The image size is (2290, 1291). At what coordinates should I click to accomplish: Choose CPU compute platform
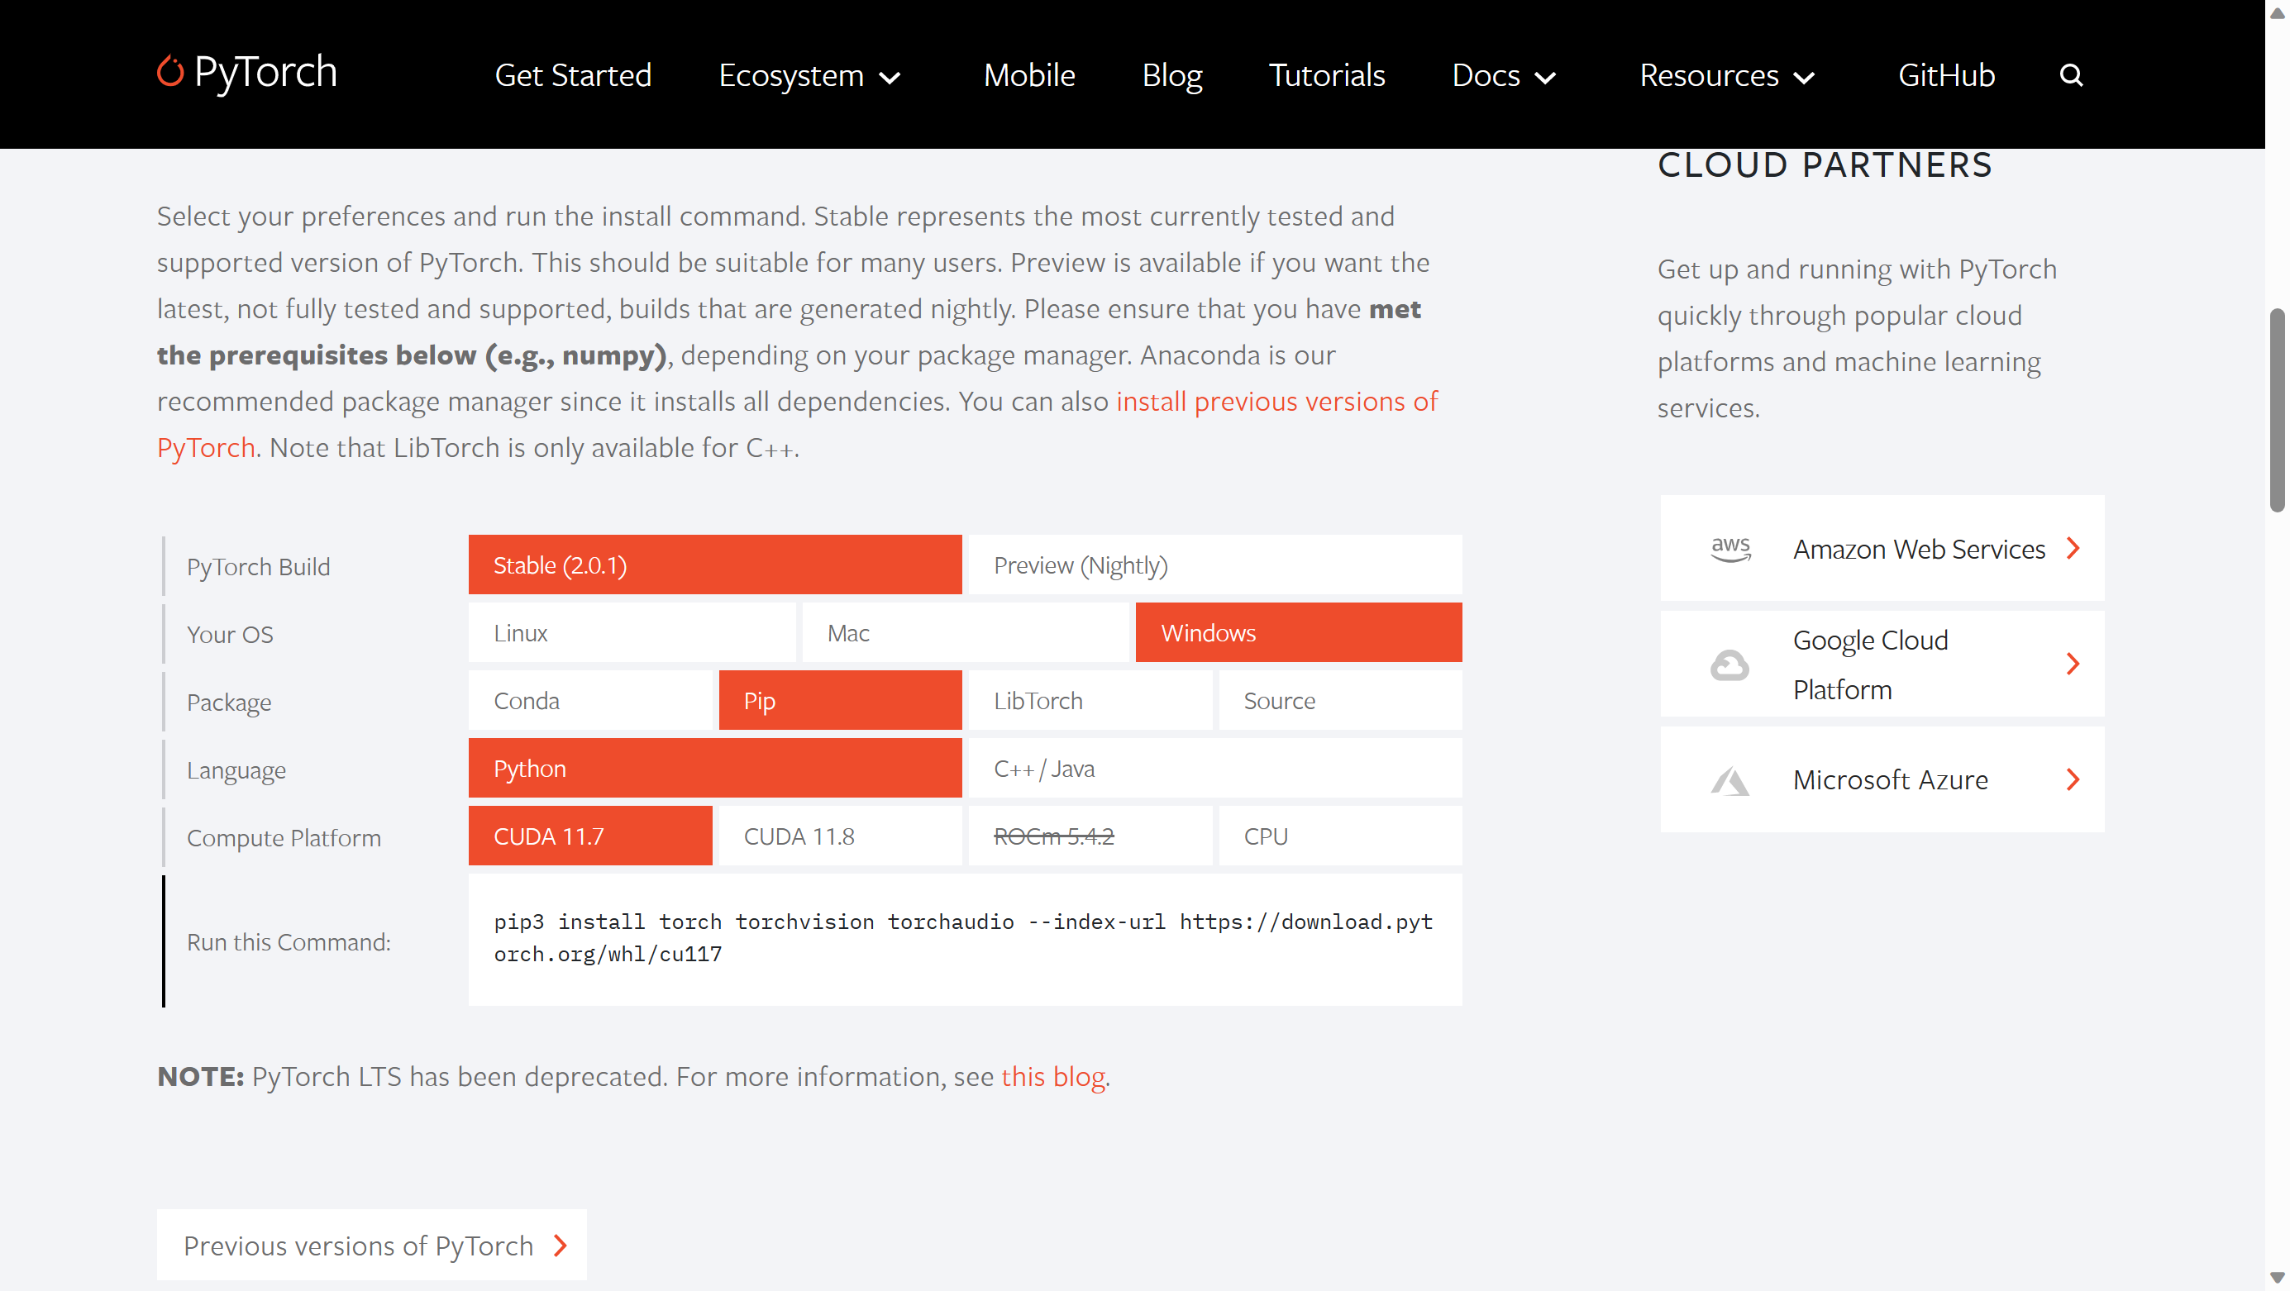click(x=1339, y=836)
